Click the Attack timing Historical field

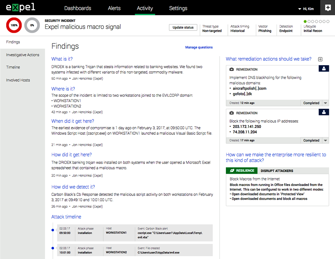click(x=240, y=29)
